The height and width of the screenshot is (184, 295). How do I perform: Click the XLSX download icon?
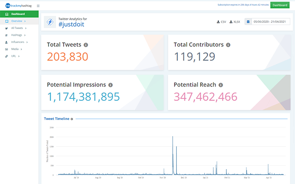tap(231, 22)
